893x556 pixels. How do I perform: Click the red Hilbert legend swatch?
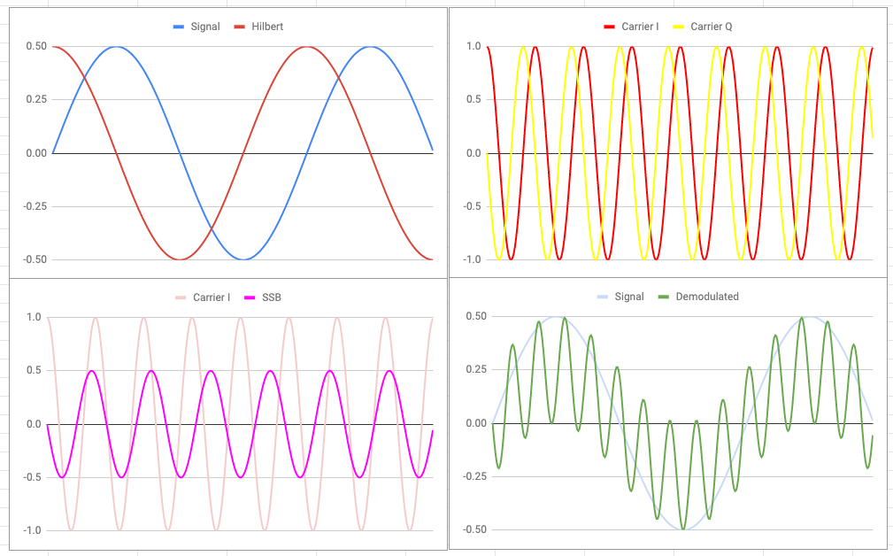(239, 27)
